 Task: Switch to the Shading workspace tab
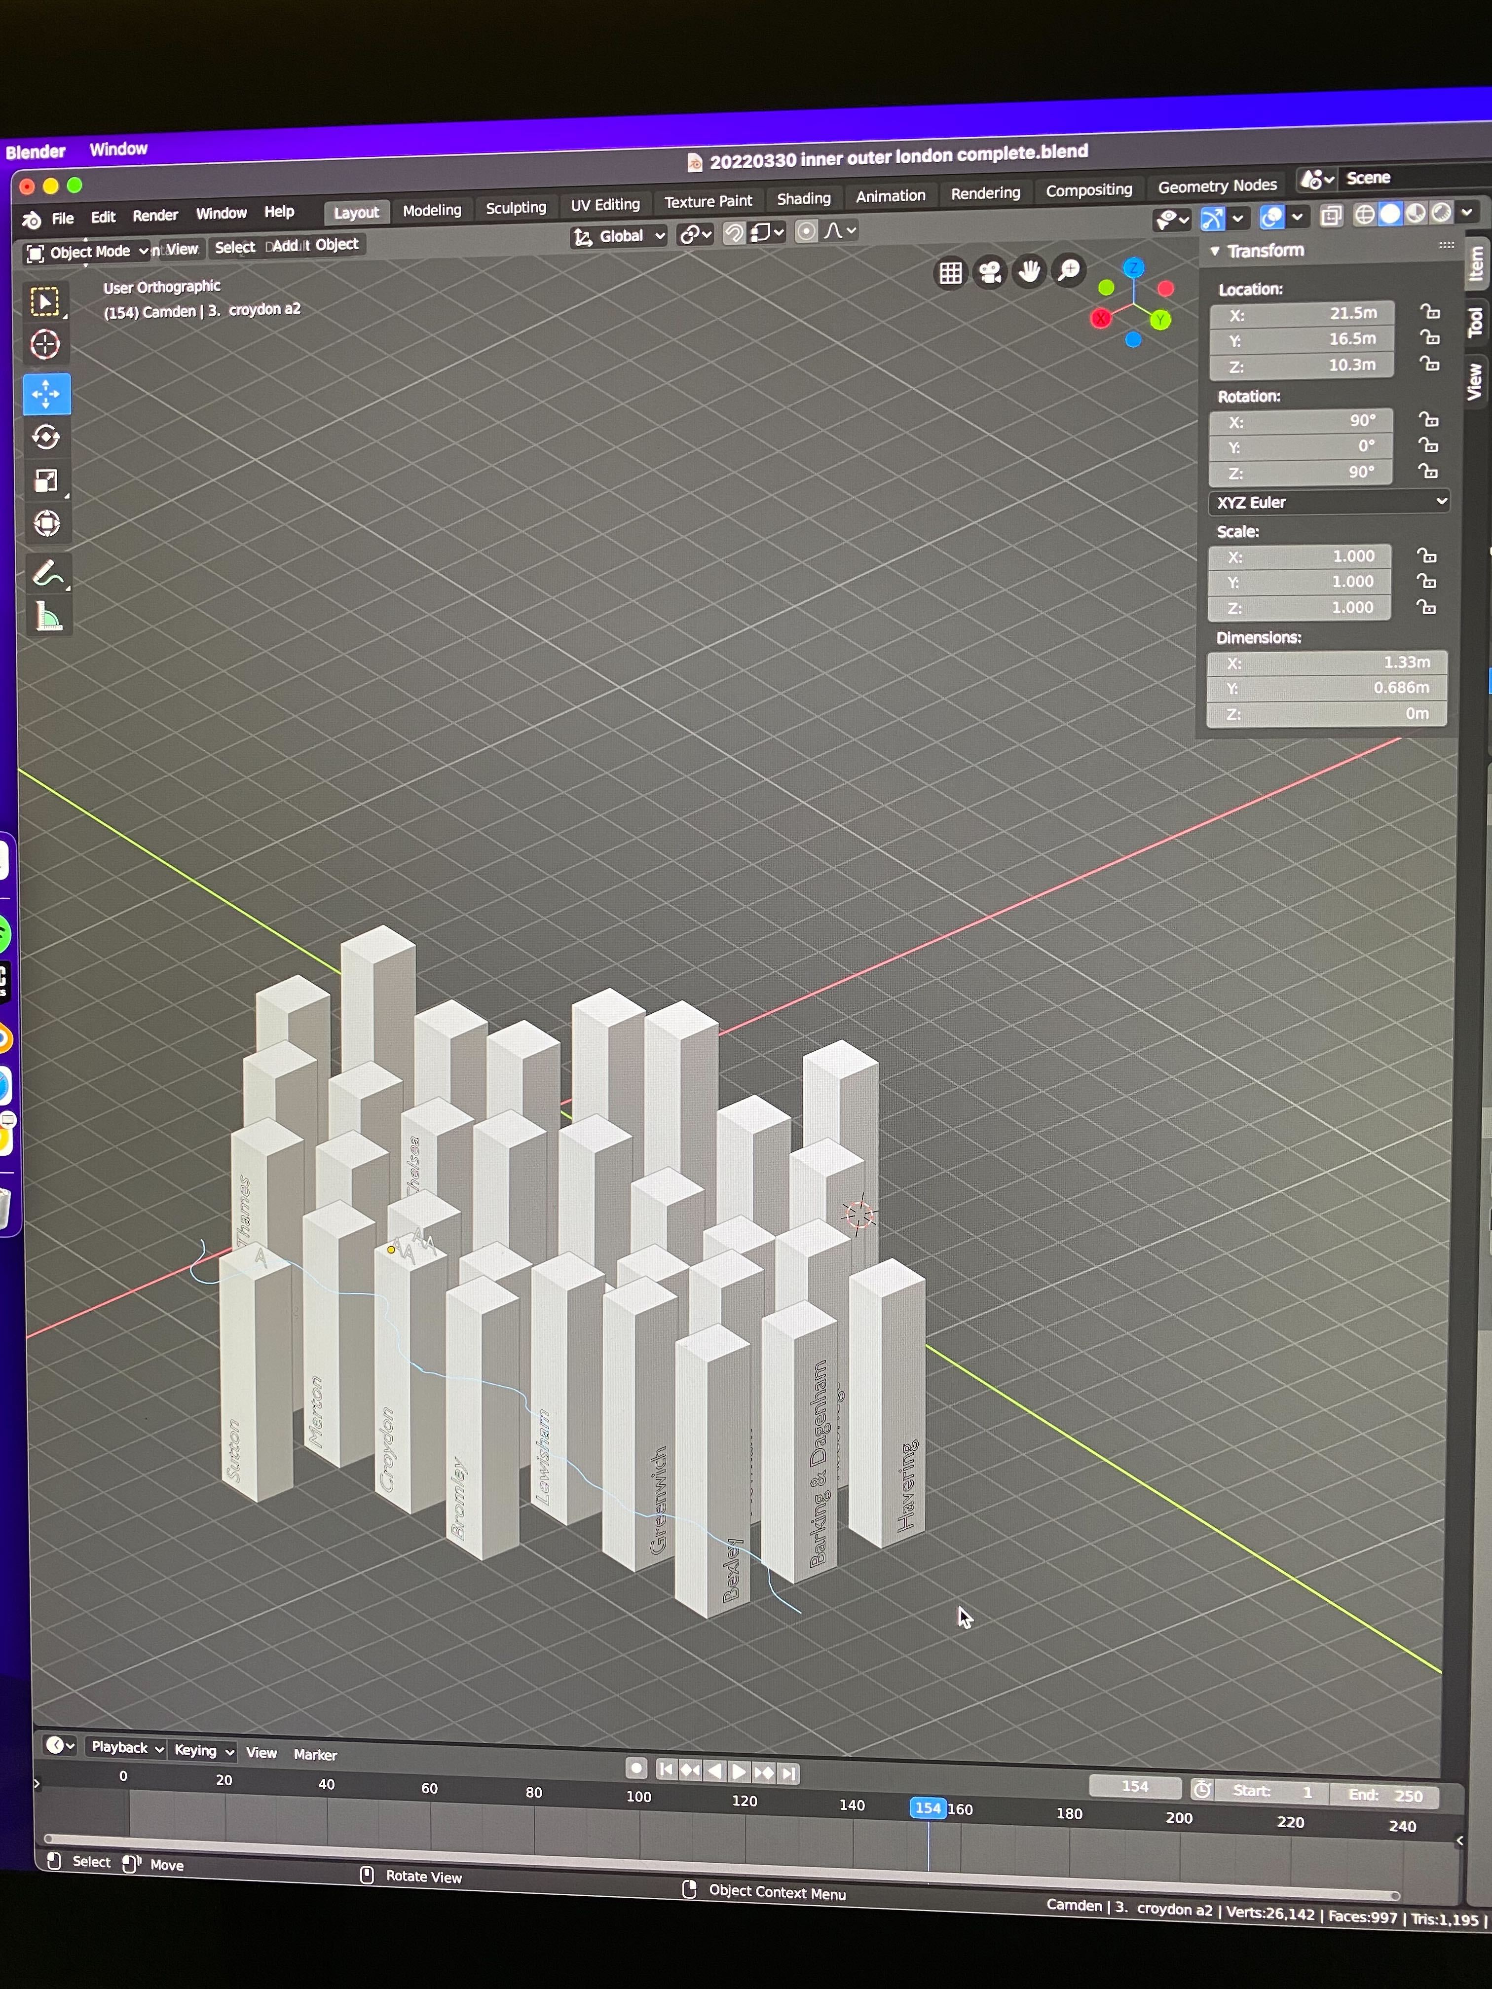click(803, 199)
